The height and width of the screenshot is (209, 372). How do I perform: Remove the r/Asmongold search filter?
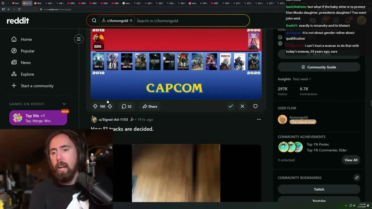click(x=131, y=21)
